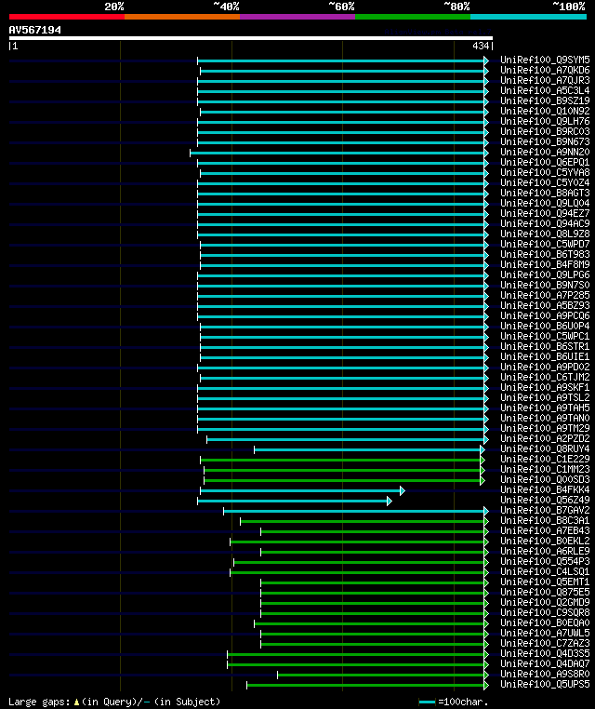Click the orange ~40% legend color bar

(182, 17)
